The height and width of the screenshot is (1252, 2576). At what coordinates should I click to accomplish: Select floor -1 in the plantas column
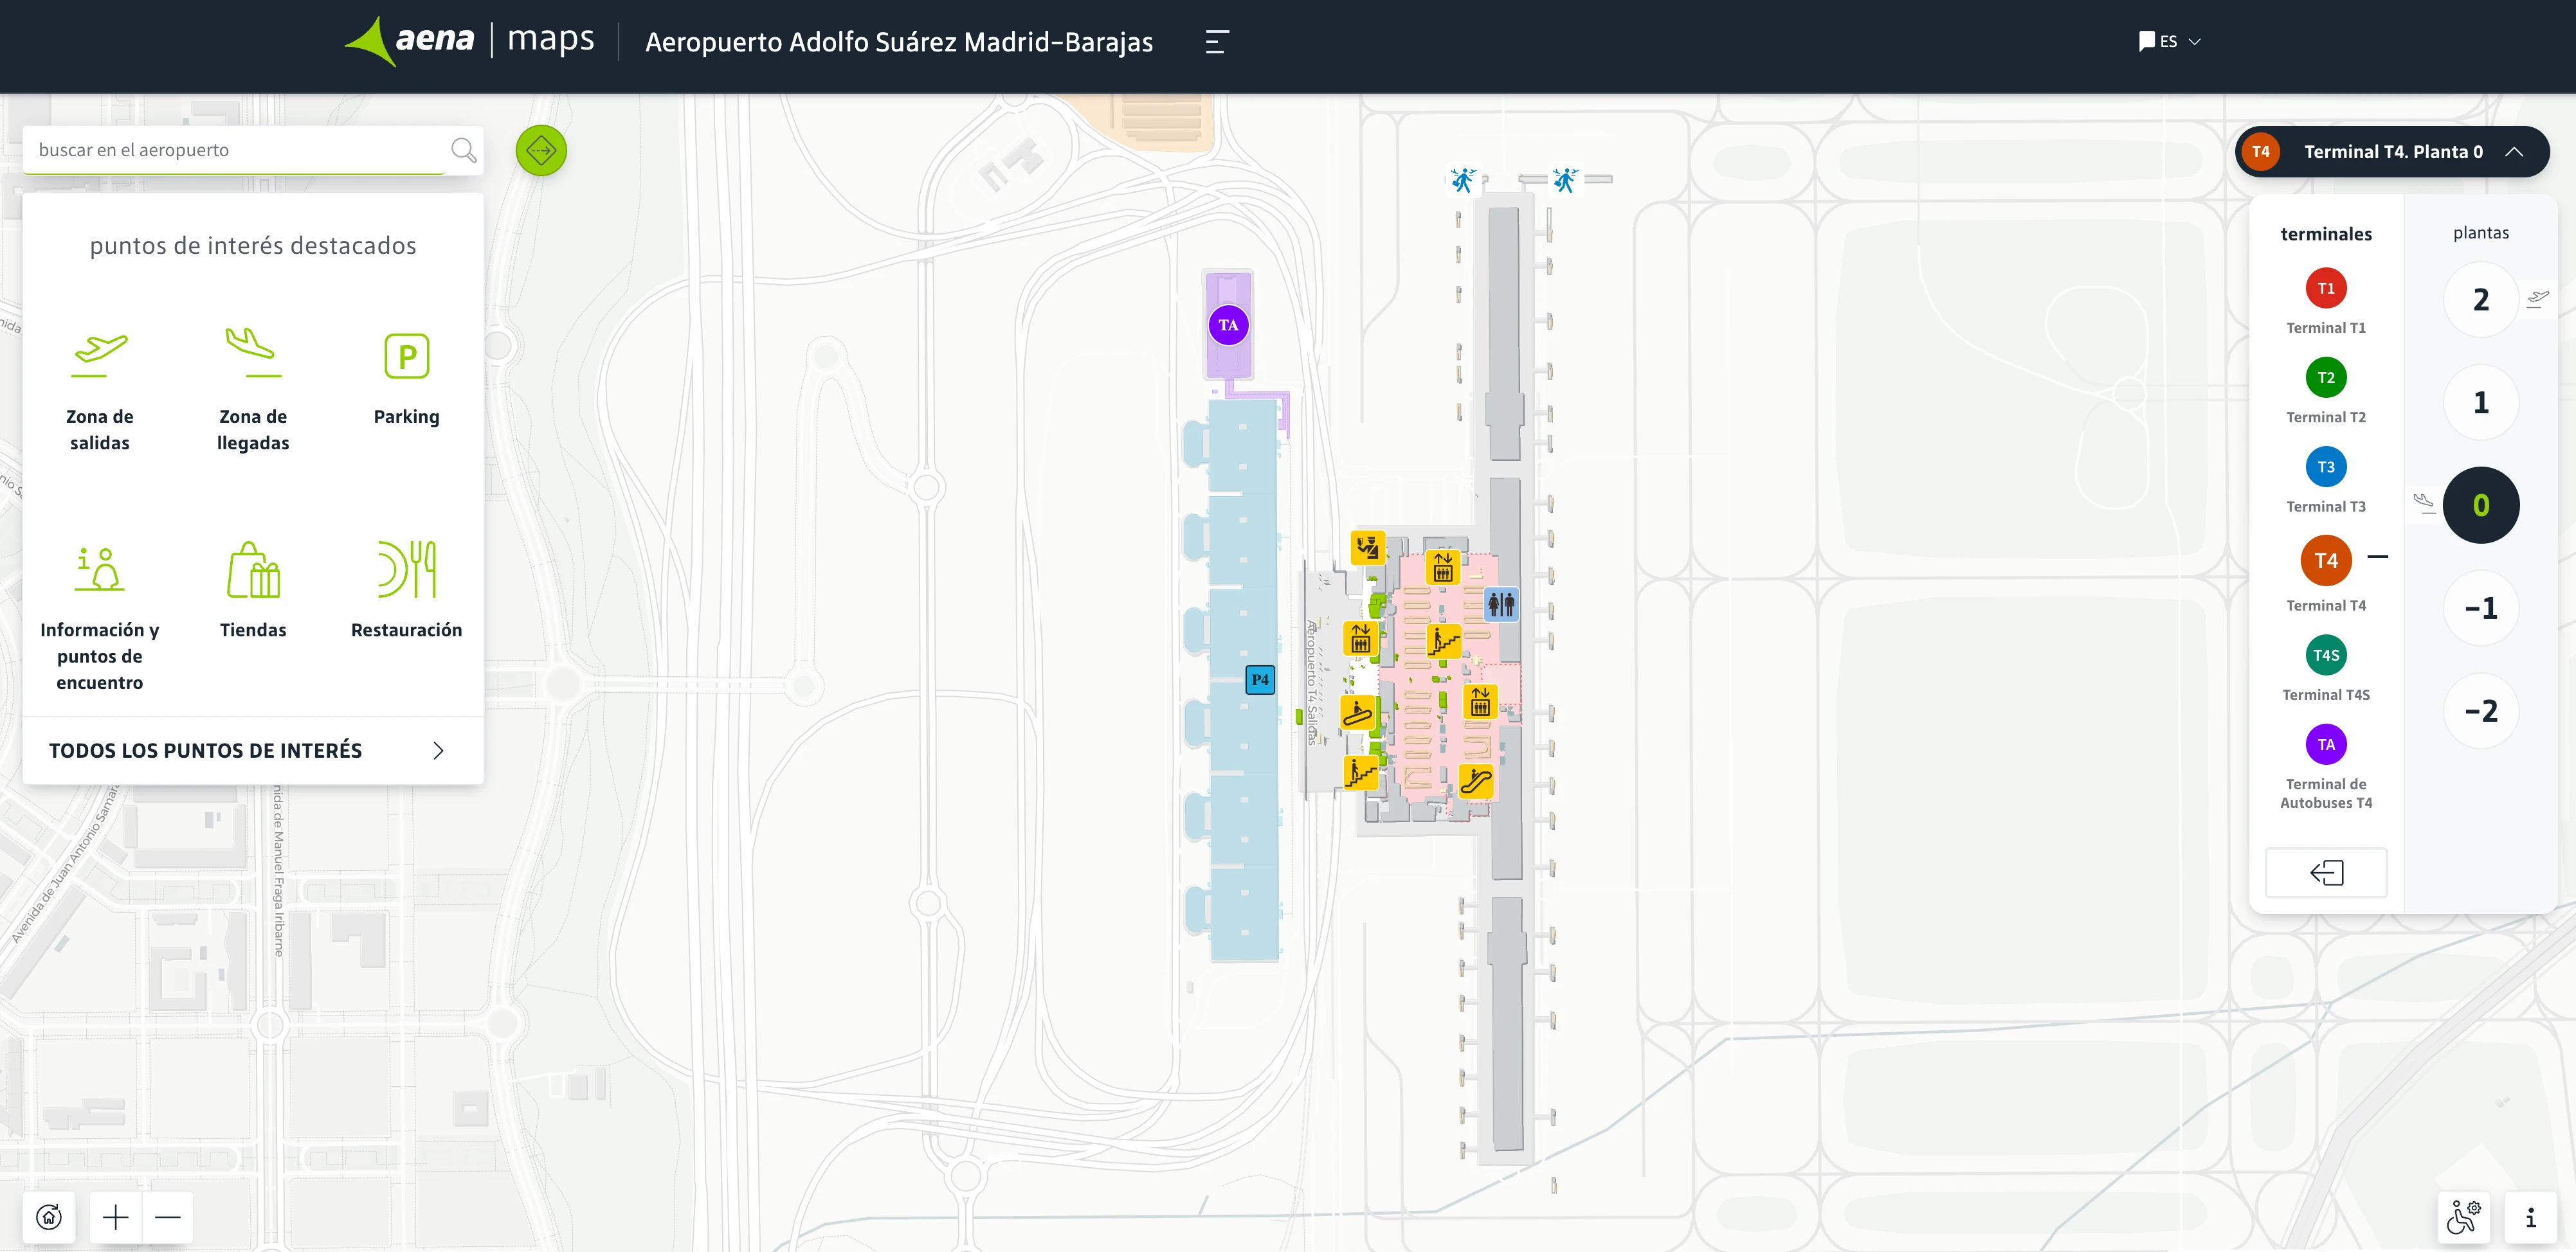click(x=2481, y=607)
